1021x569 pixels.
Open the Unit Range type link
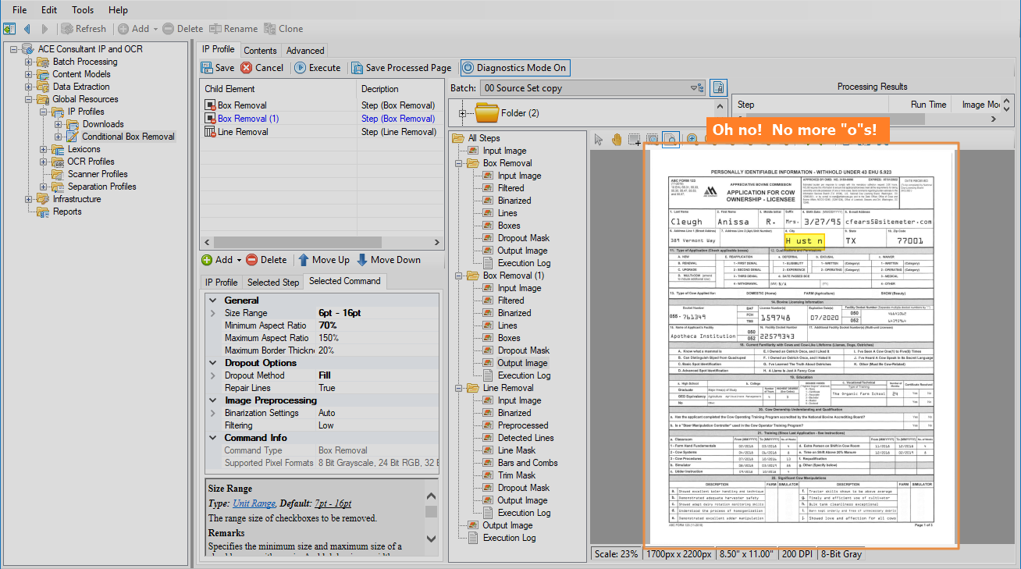(254, 503)
